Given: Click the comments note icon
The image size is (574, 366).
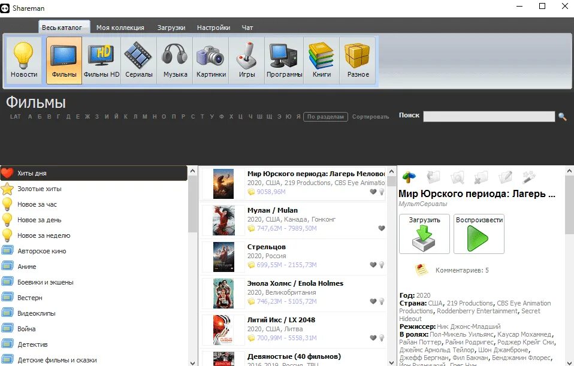Looking at the screenshot, I should (x=421, y=270).
